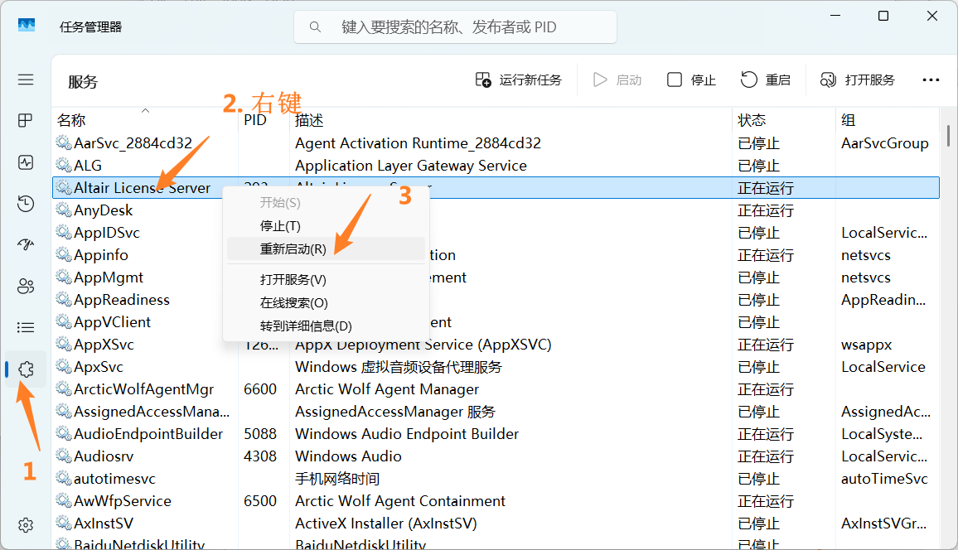Click 运行新任务 in the toolbar
Viewport: 958px width, 550px height.
tap(519, 80)
